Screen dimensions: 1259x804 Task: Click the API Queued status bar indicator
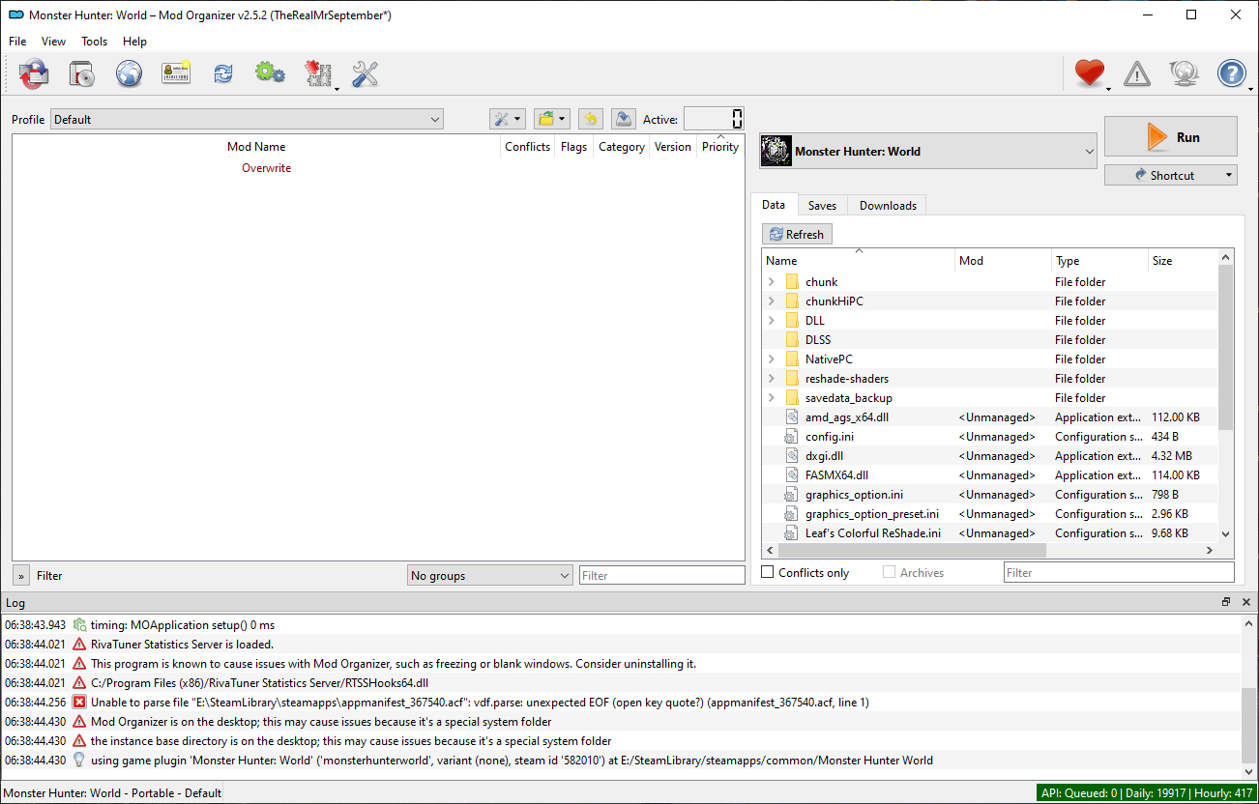(1147, 793)
